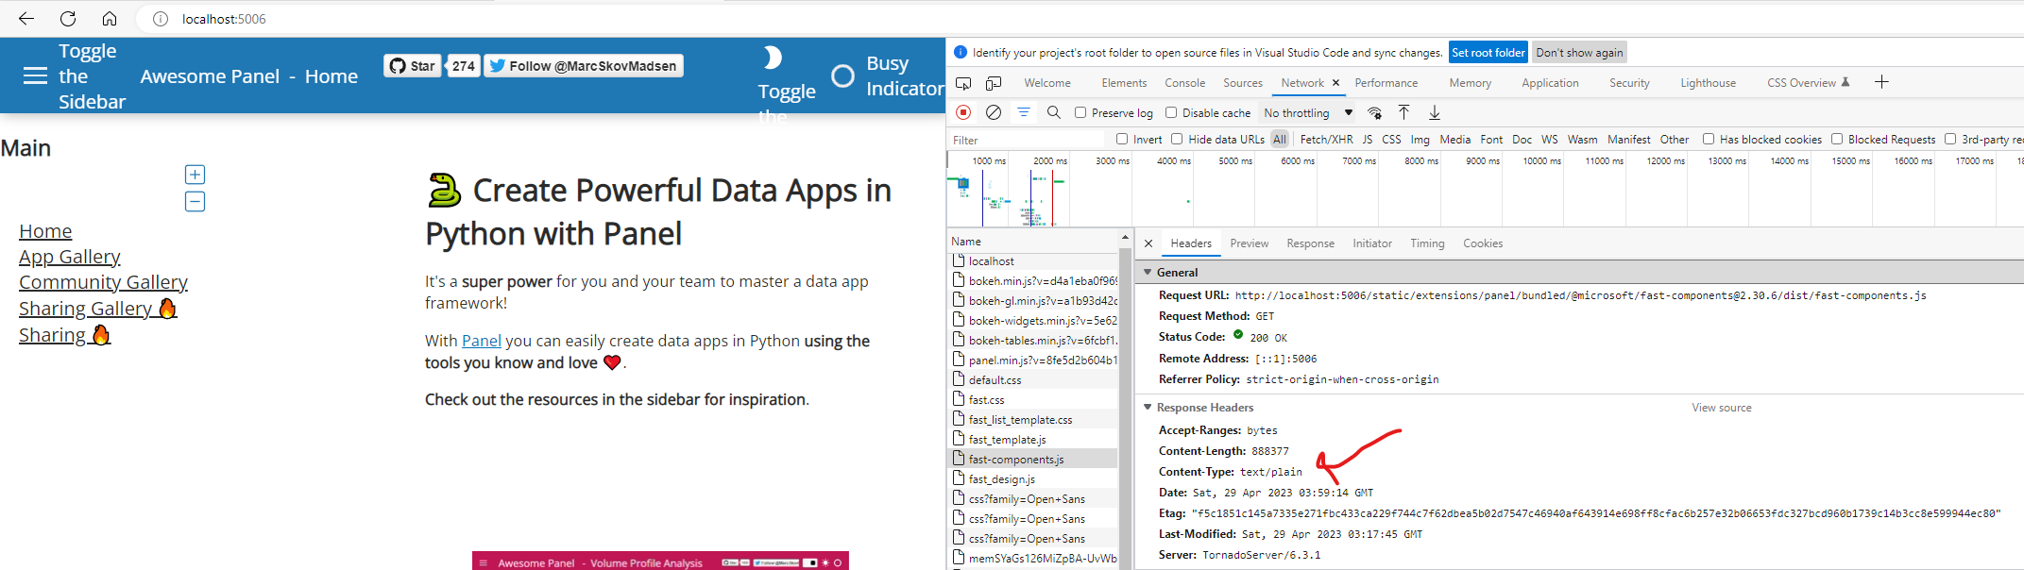The width and height of the screenshot is (2024, 570).
Task: Collapse the Response Headers section
Action: pos(1148,407)
